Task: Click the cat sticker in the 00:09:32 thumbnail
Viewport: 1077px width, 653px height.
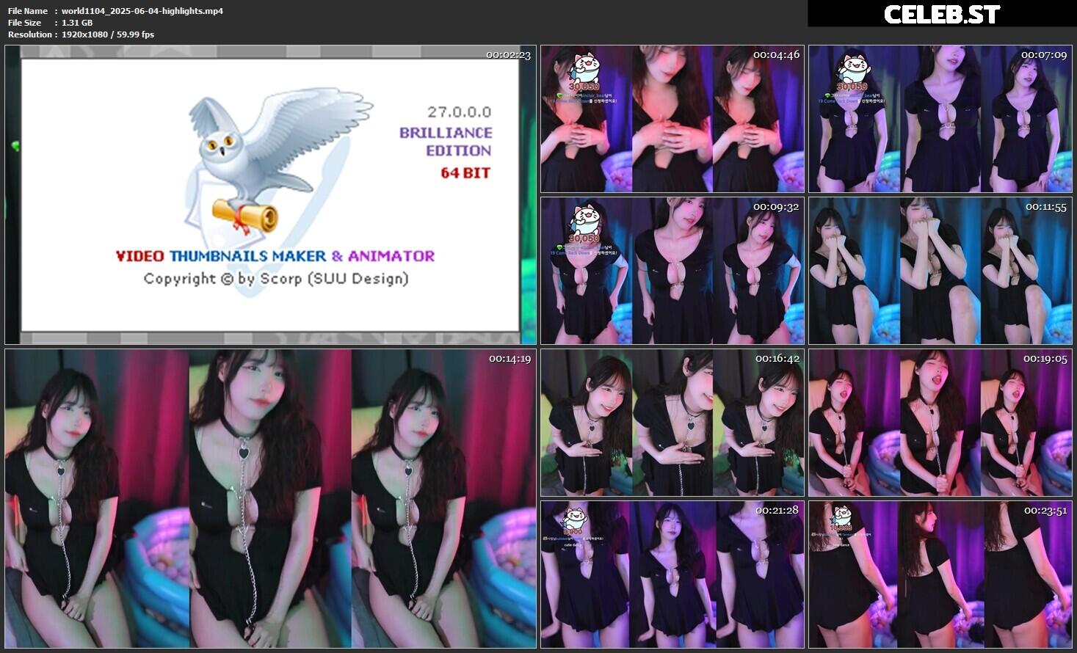Action: pyautogui.click(x=585, y=221)
